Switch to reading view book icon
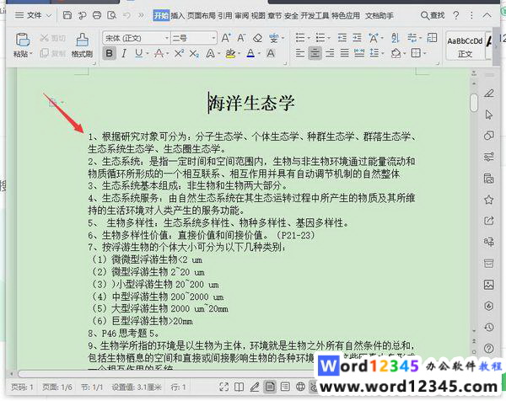Viewport: 506px width, 401px height. (239, 387)
